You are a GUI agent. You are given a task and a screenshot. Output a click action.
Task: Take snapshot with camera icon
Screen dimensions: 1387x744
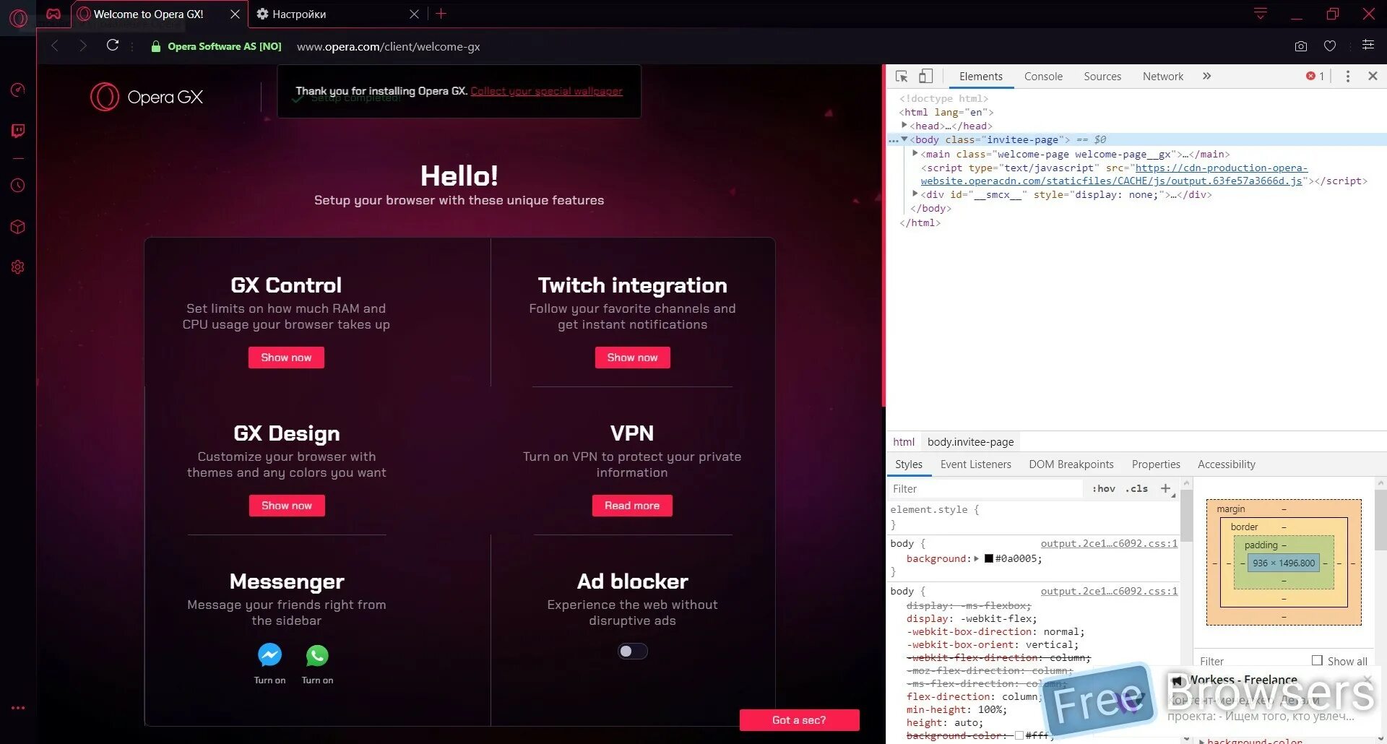(x=1301, y=46)
